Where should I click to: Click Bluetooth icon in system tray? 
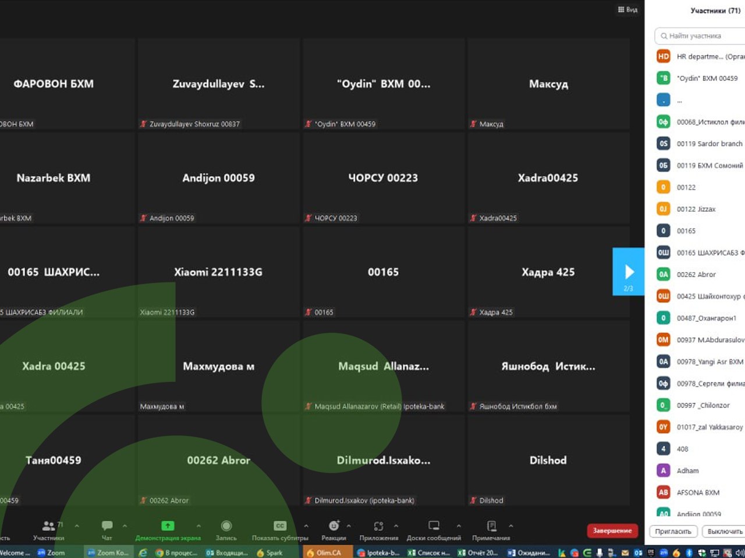point(689,553)
